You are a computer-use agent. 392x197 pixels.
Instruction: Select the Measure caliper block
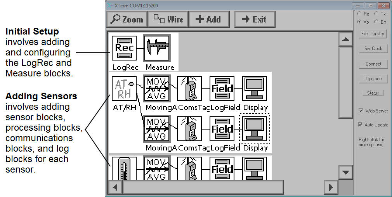(x=157, y=48)
